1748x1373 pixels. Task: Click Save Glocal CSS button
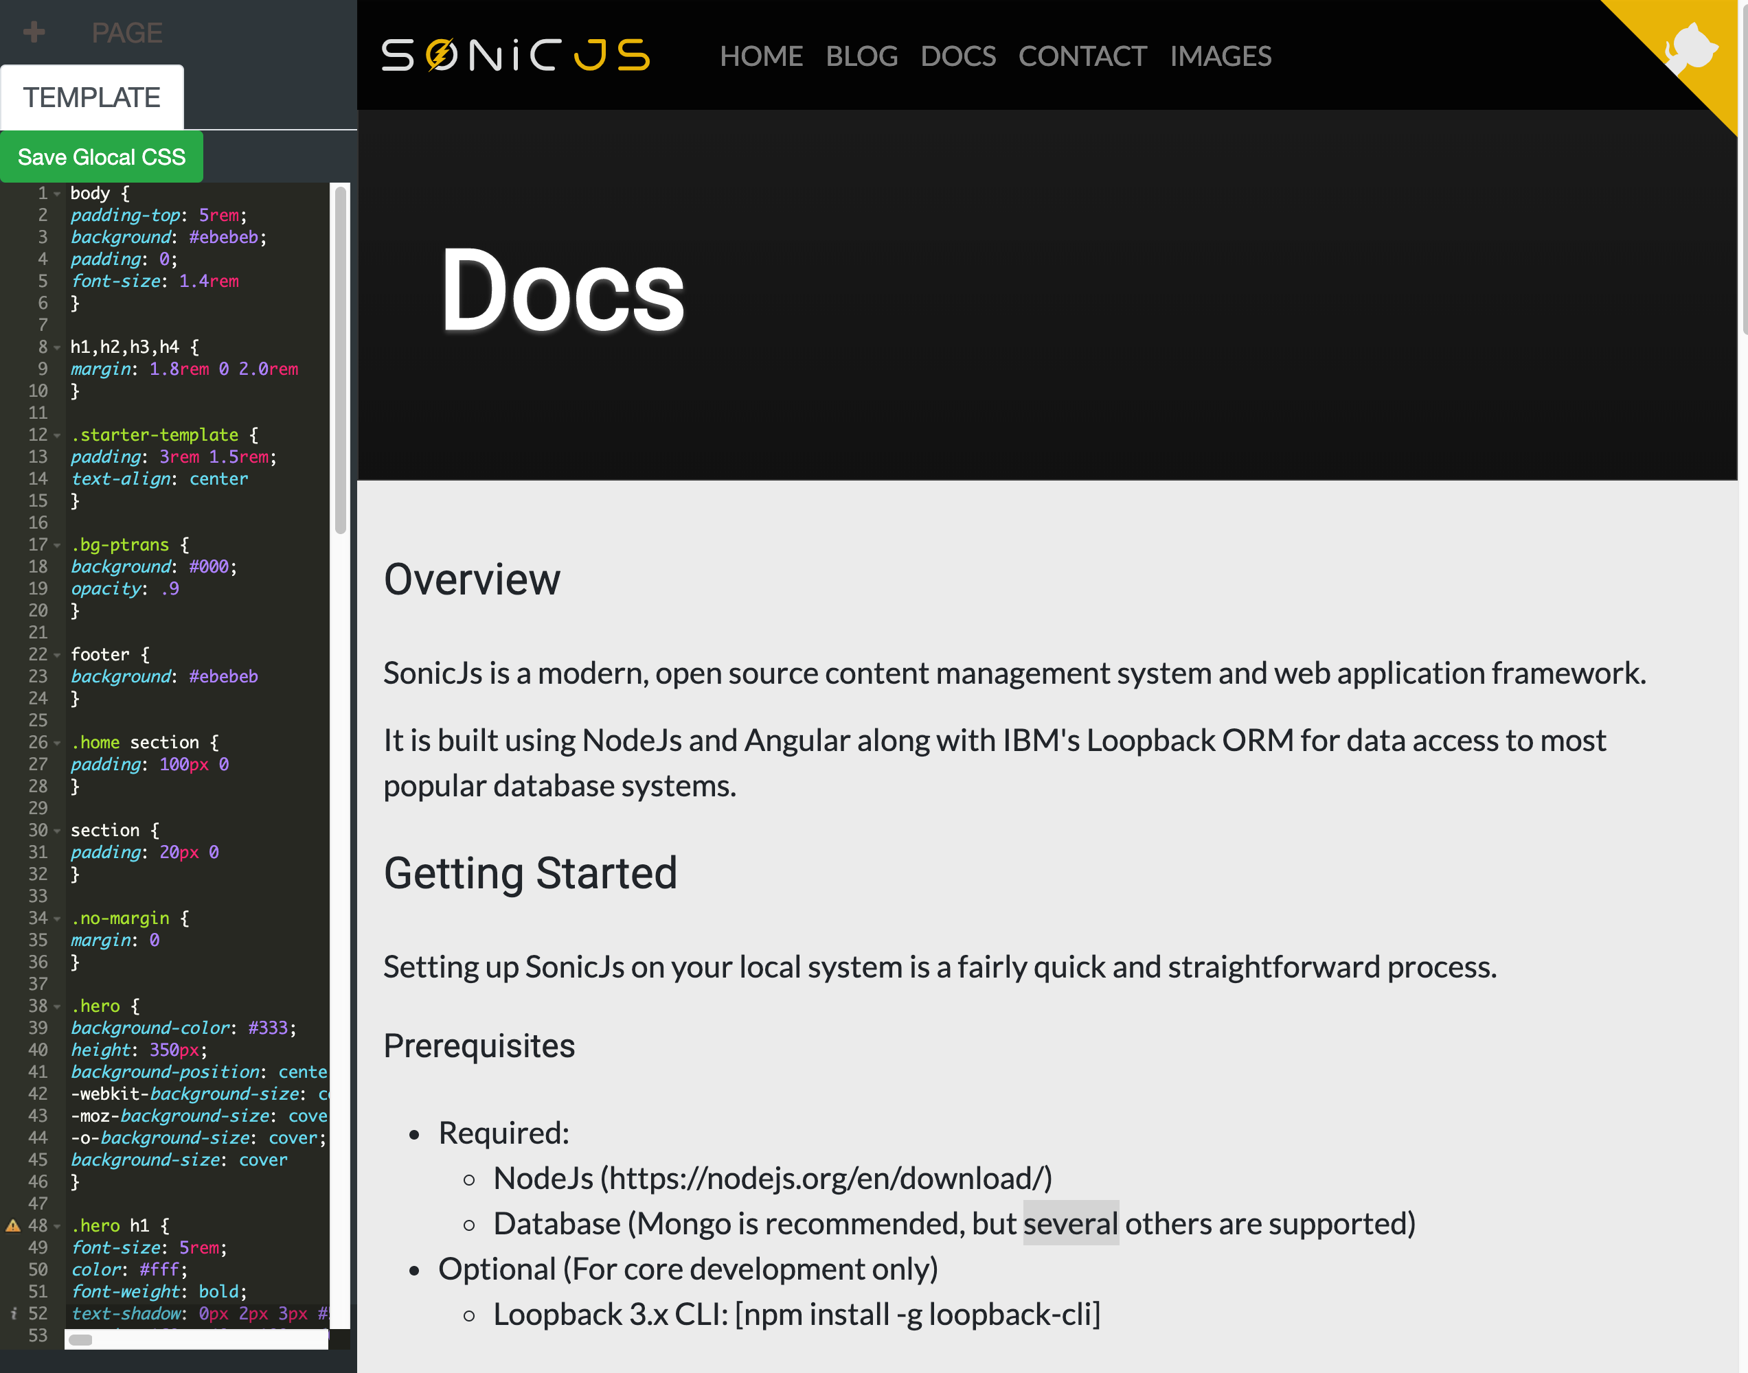[x=102, y=157]
